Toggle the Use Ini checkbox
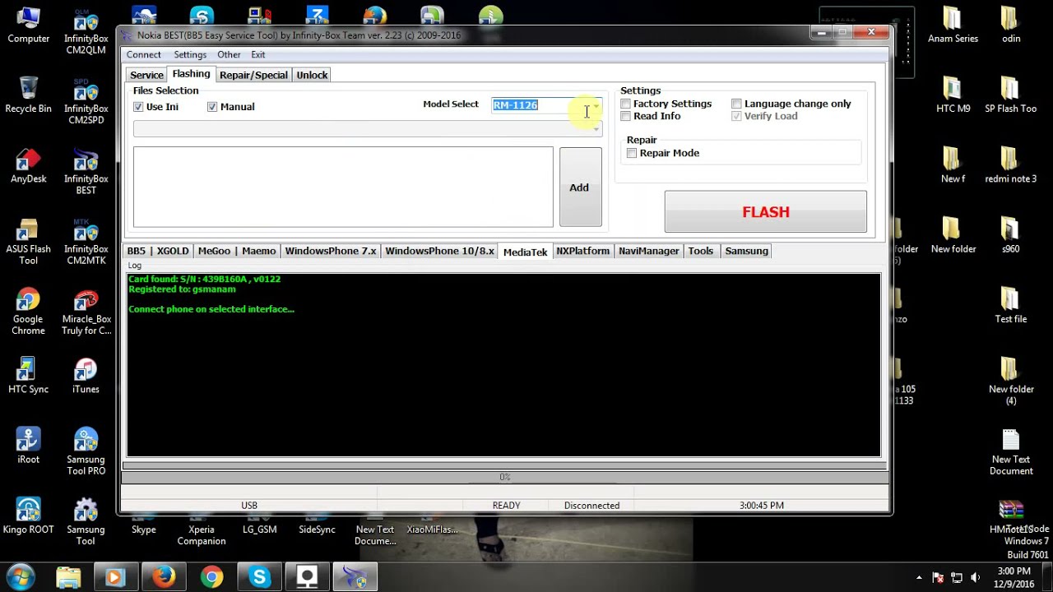Image resolution: width=1053 pixels, height=592 pixels. (138, 107)
